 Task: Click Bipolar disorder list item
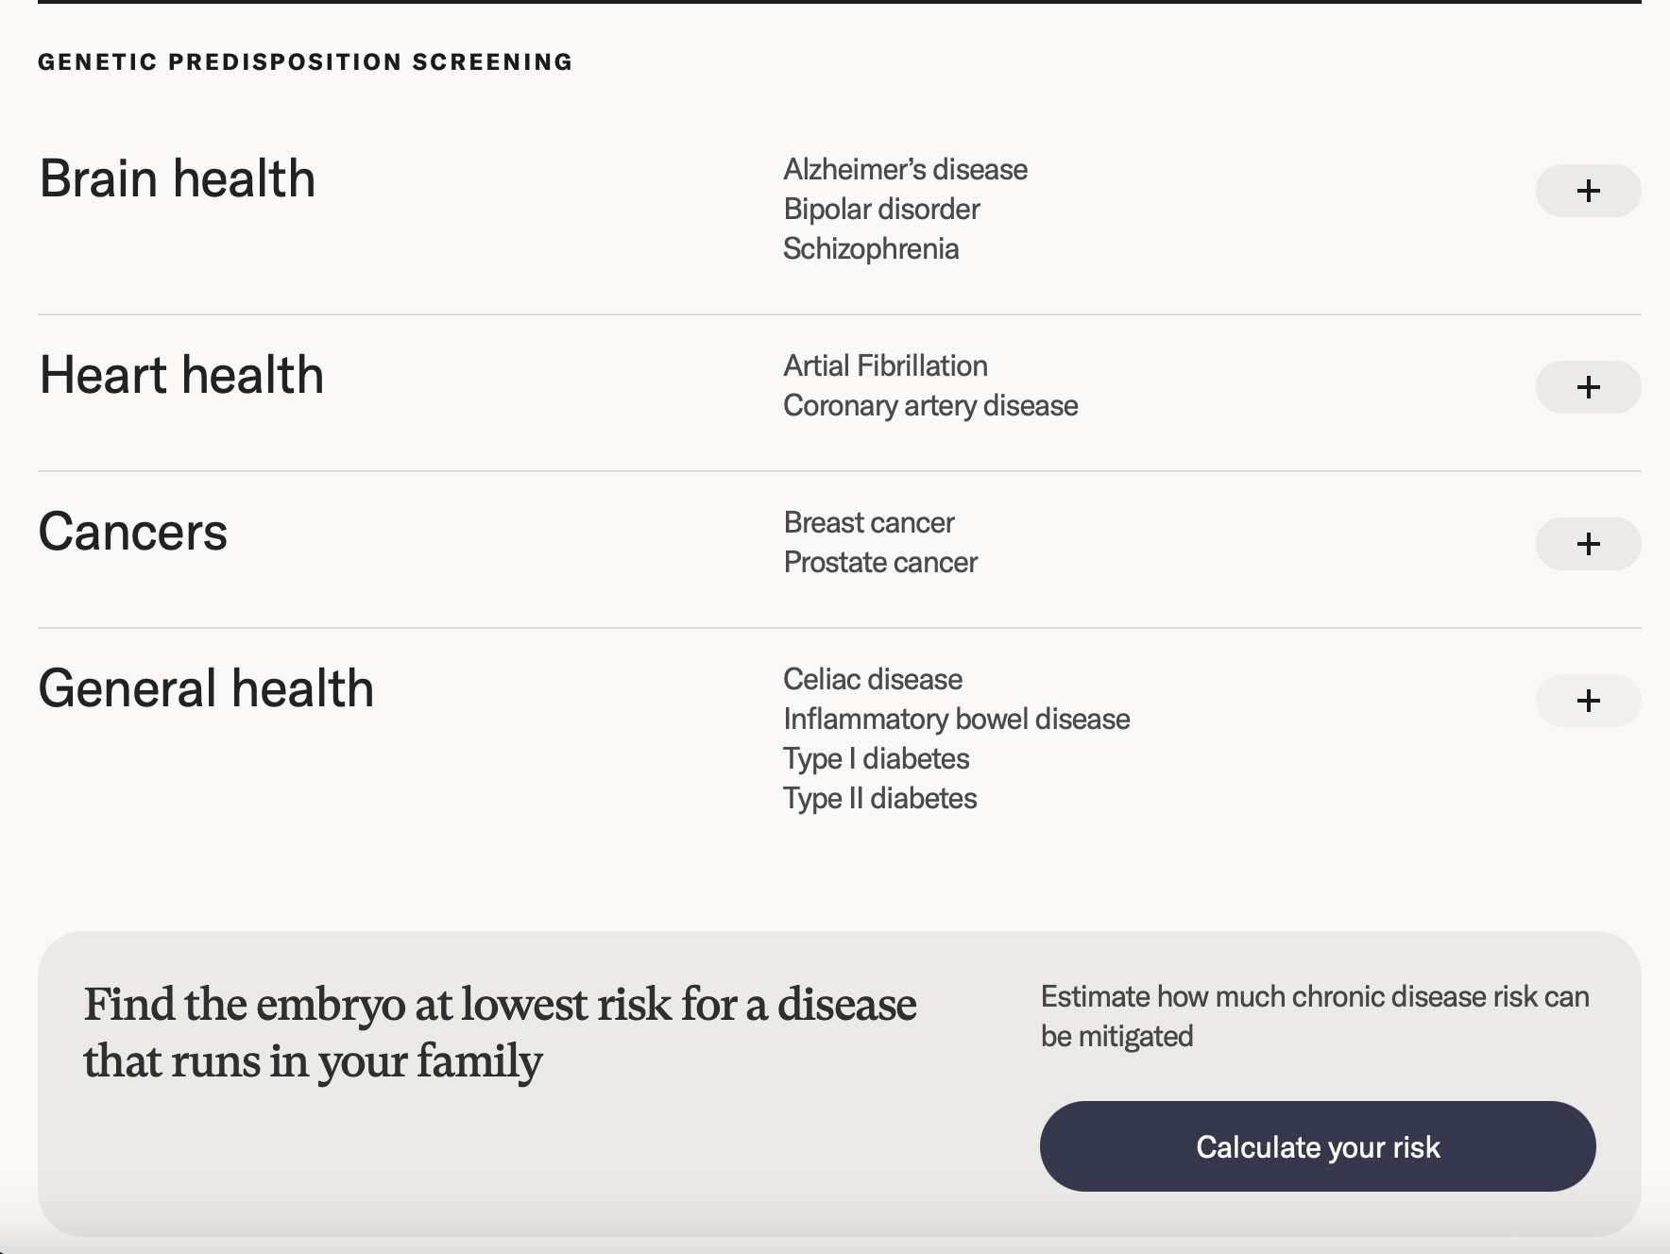coord(881,210)
